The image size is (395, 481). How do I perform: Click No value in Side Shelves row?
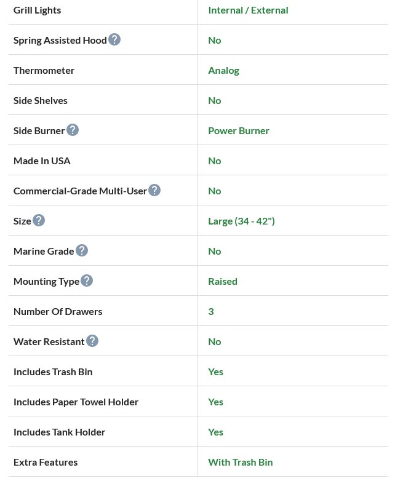(214, 100)
